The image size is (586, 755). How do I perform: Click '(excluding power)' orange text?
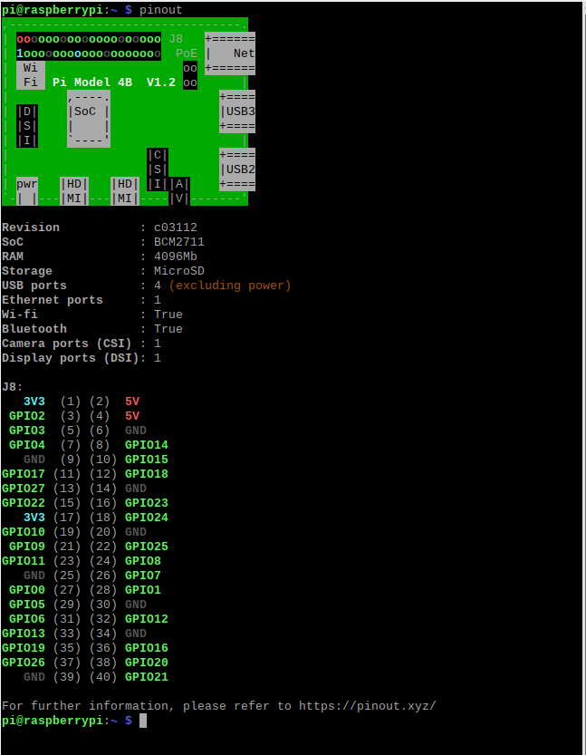click(x=230, y=286)
